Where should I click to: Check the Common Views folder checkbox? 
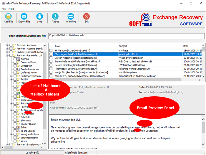(15, 62)
